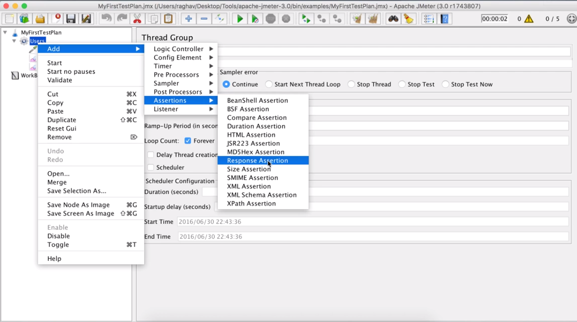Expand the Sampler submenu
The height and width of the screenshot is (322, 577).
[181, 83]
